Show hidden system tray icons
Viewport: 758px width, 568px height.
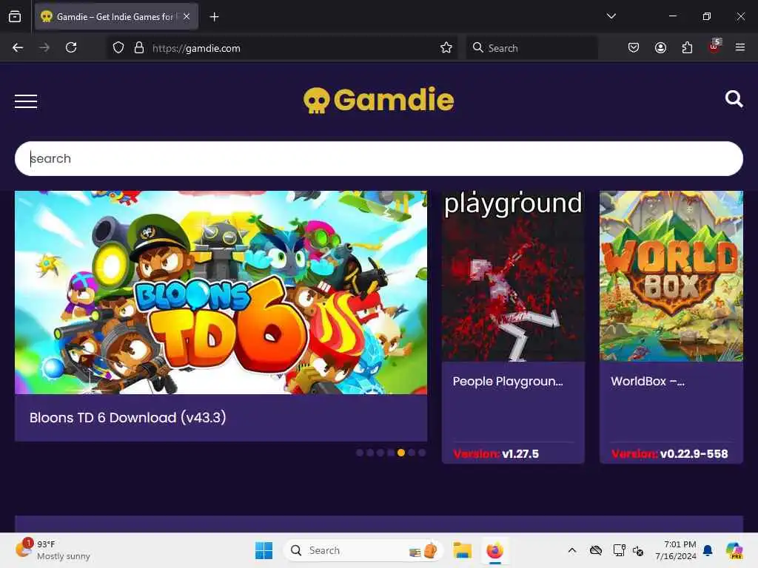click(572, 550)
